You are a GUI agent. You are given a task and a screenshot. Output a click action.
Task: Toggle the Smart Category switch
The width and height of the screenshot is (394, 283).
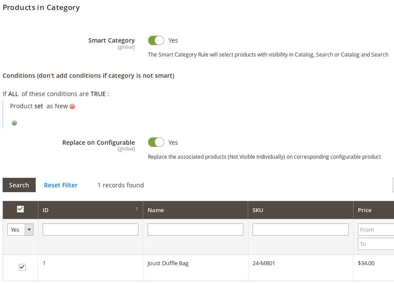tap(156, 40)
